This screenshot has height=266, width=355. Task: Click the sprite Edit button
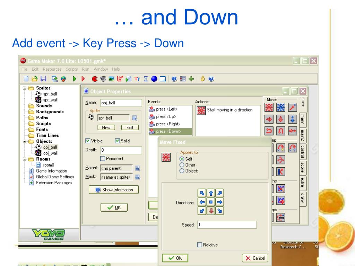click(130, 127)
